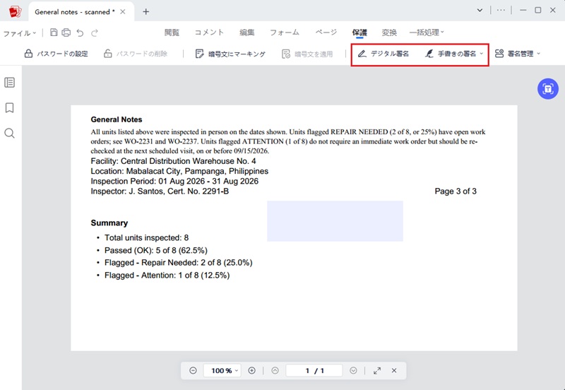Zoom out with the minus button

(193, 370)
